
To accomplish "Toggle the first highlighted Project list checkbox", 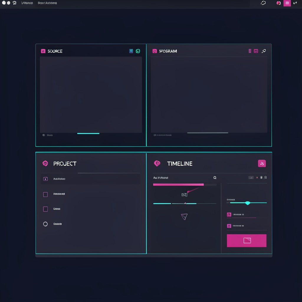I will [x=45, y=179].
